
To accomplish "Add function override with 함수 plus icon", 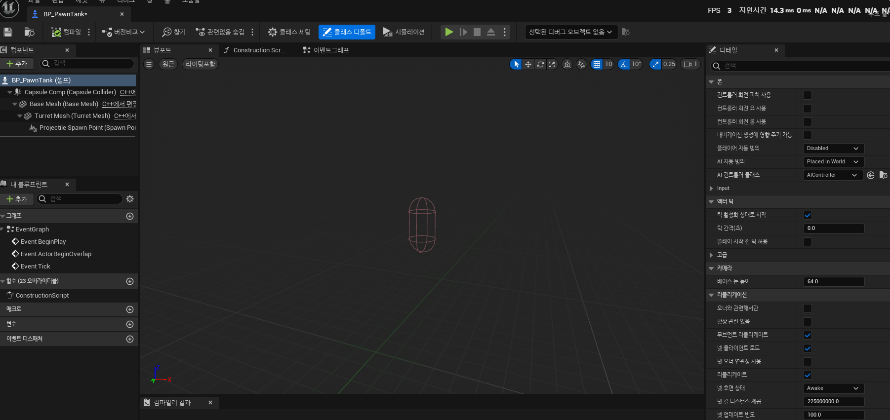I will tap(130, 281).
